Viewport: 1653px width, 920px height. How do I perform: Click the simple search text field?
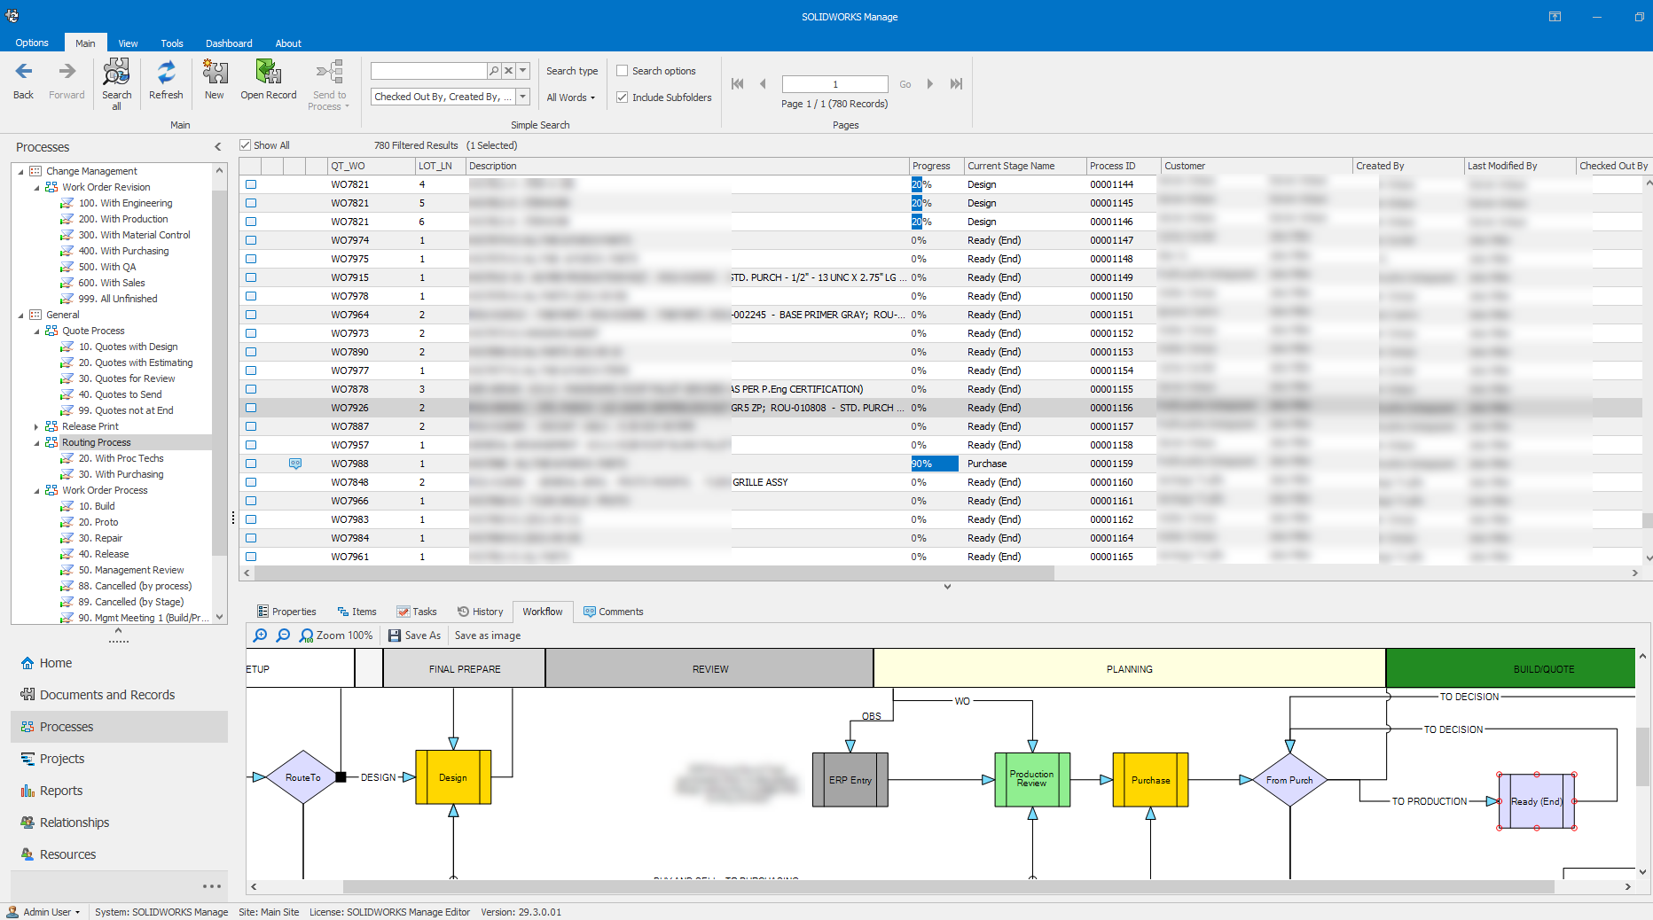(429, 71)
